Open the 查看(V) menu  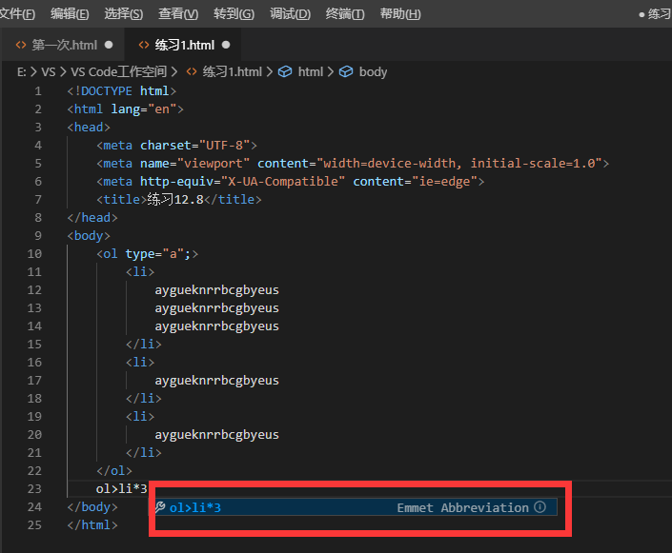click(178, 14)
